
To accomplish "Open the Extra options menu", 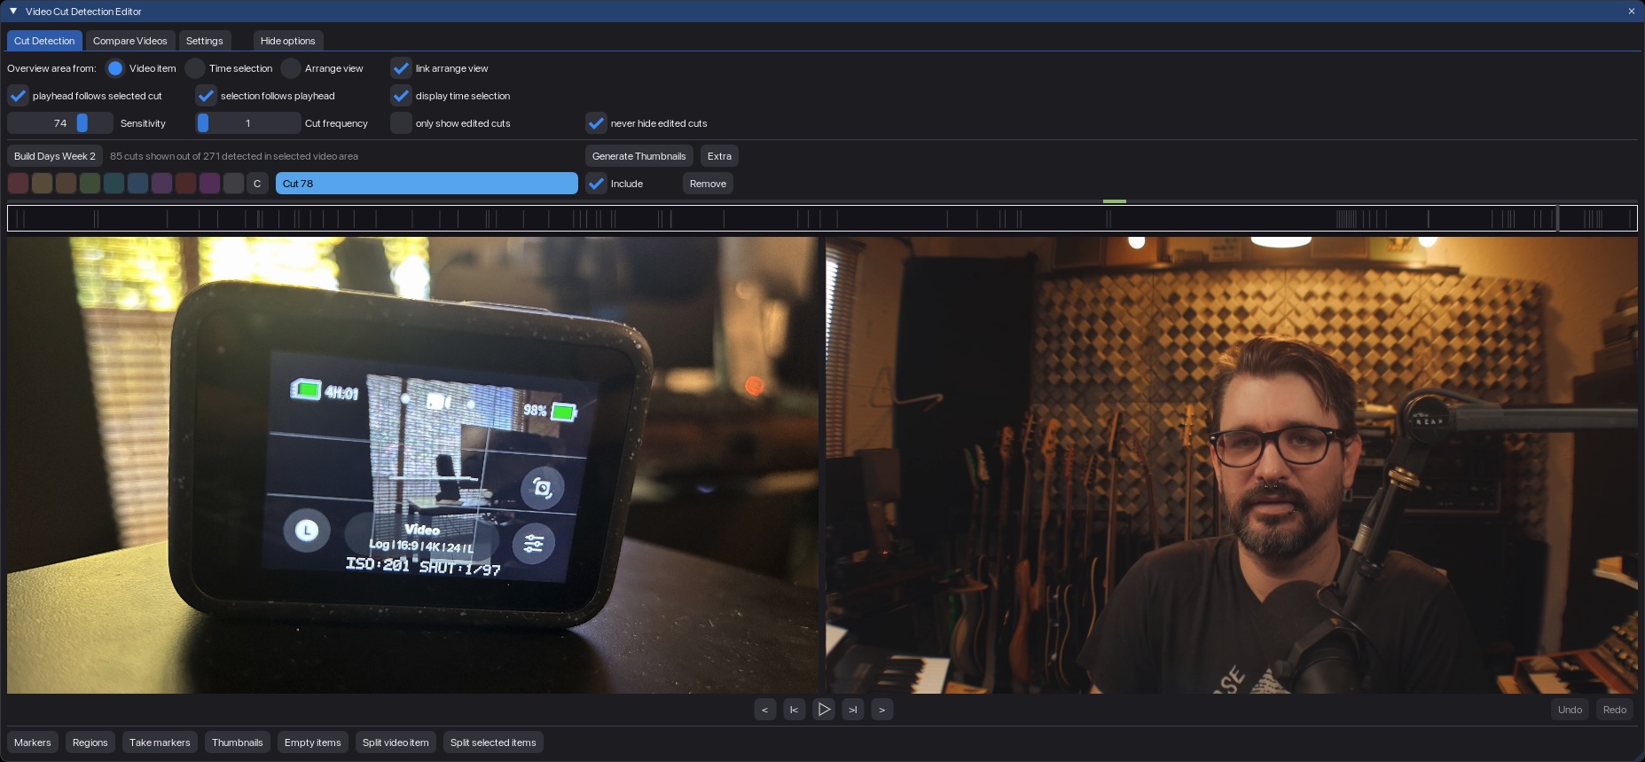I will coord(719,156).
